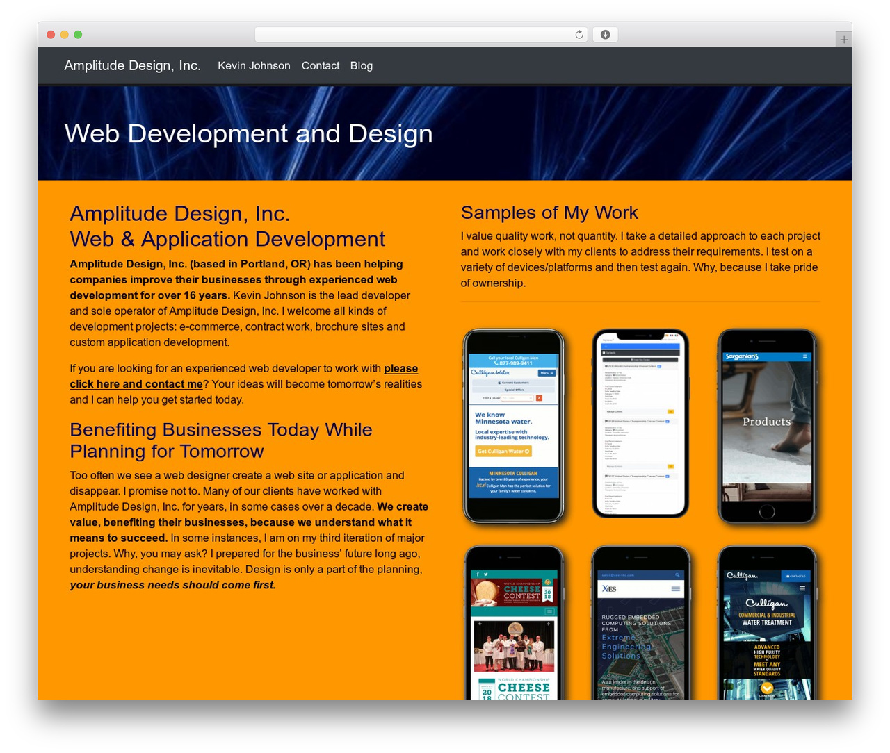Click the red close window button
This screenshot has width=890, height=753.
[51, 35]
